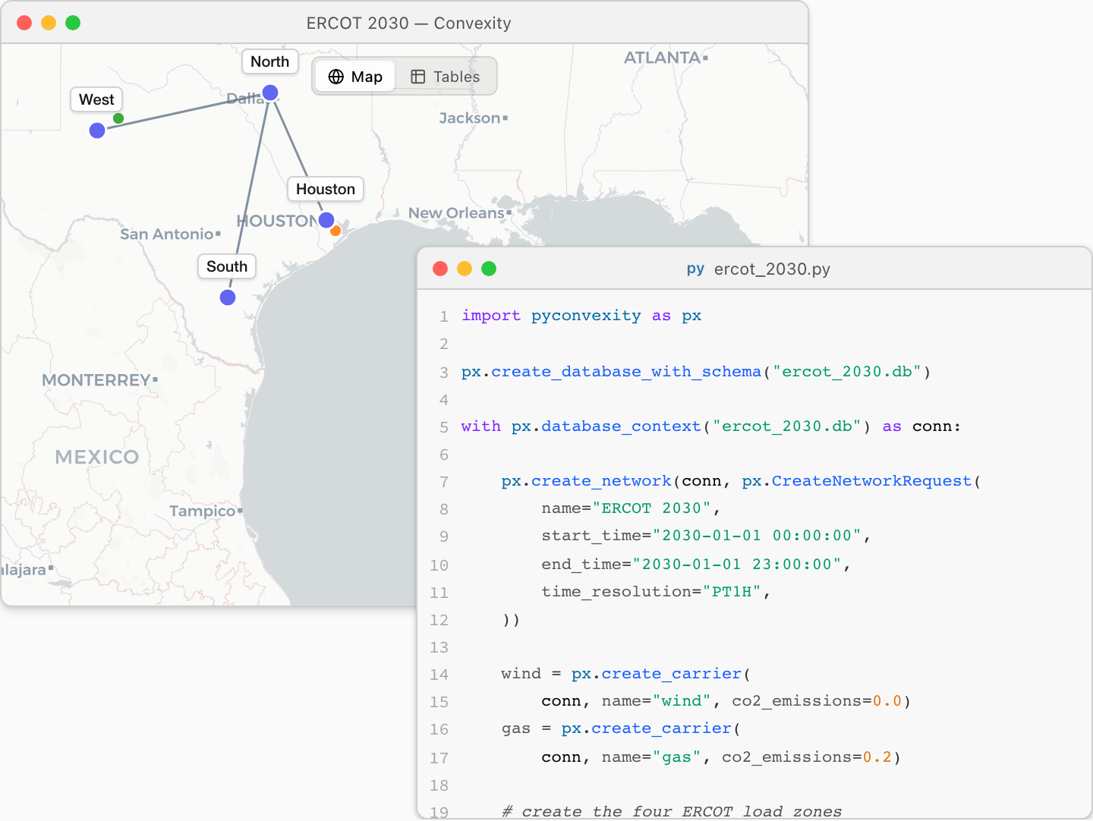Click end_time value "2030-01-01 23:00:00"
Screen dimensions: 1093x821
737,565
